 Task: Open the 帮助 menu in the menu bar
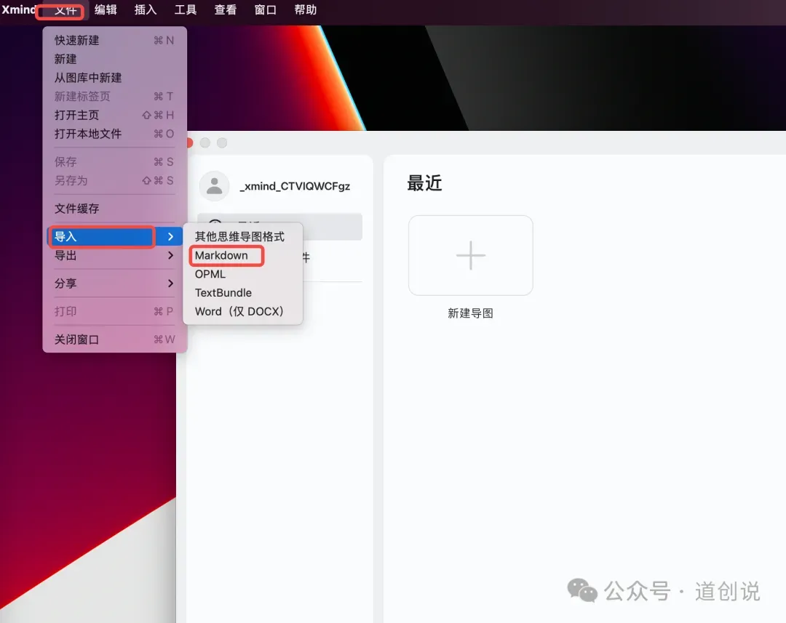[x=305, y=10]
